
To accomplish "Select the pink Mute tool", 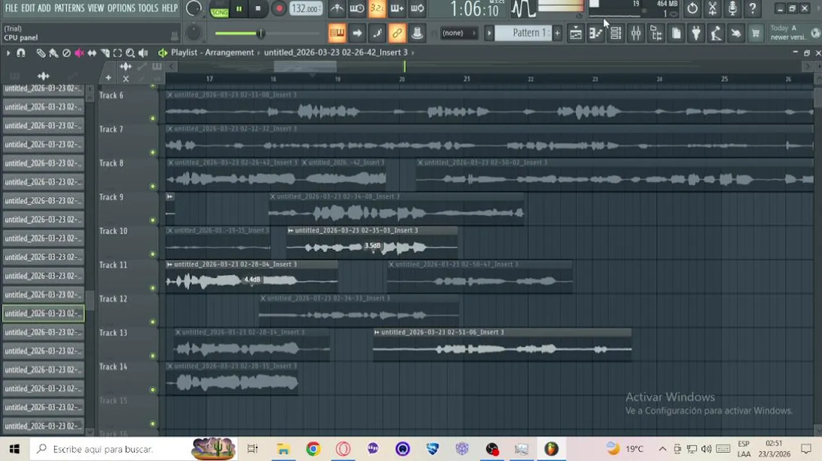I will 79,53.
